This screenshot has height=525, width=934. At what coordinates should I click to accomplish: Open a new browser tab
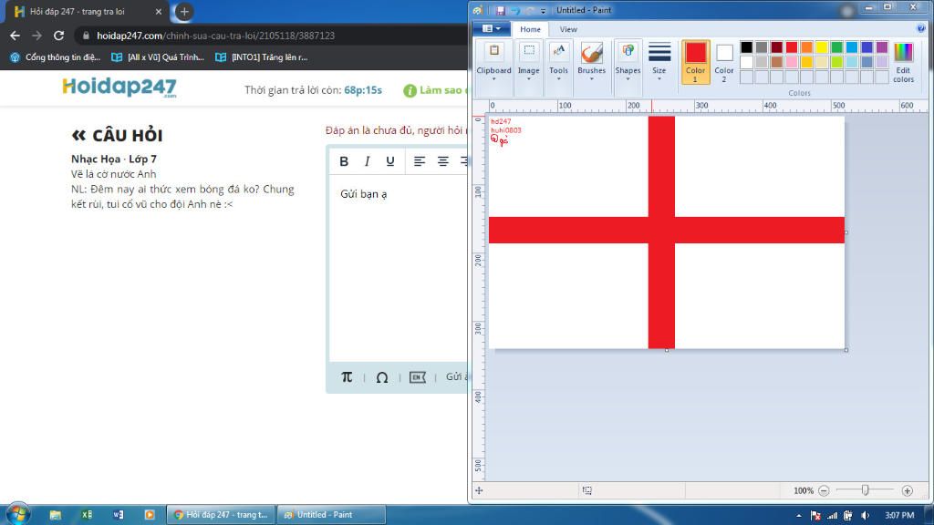pyautogui.click(x=184, y=11)
